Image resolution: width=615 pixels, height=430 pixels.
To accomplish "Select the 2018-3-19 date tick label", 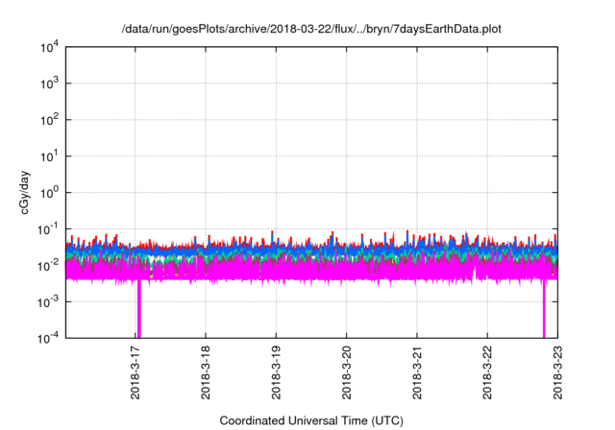I will (x=276, y=372).
